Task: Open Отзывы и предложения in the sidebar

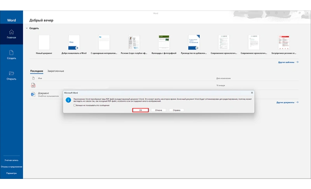Action: 11,166
